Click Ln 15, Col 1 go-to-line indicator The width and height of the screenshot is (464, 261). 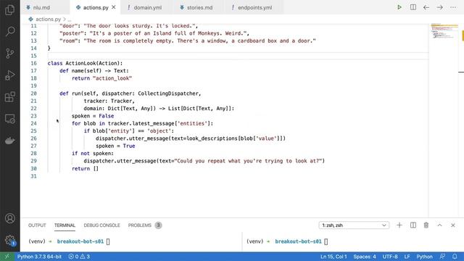333,257
